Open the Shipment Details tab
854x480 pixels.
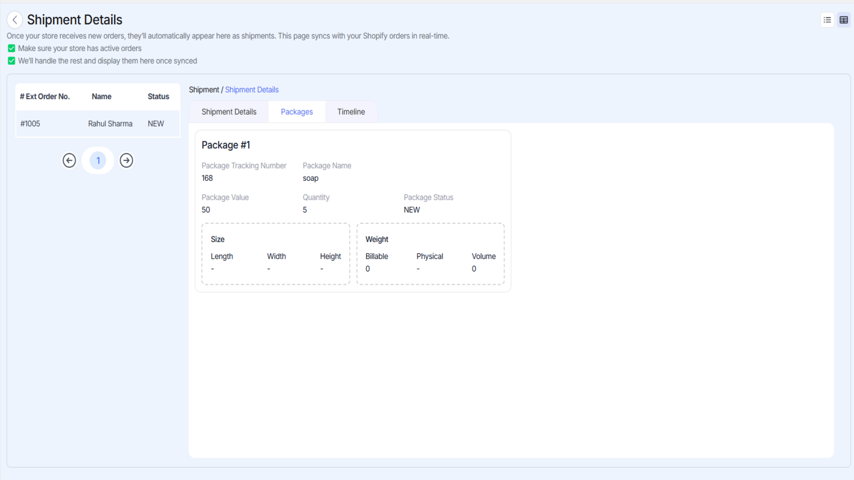229,112
